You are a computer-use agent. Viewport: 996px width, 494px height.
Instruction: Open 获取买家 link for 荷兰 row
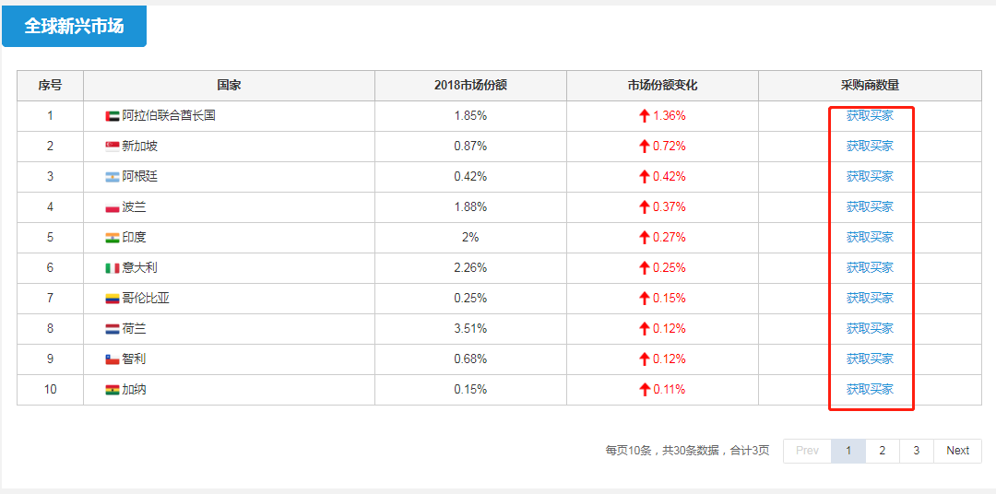click(870, 328)
